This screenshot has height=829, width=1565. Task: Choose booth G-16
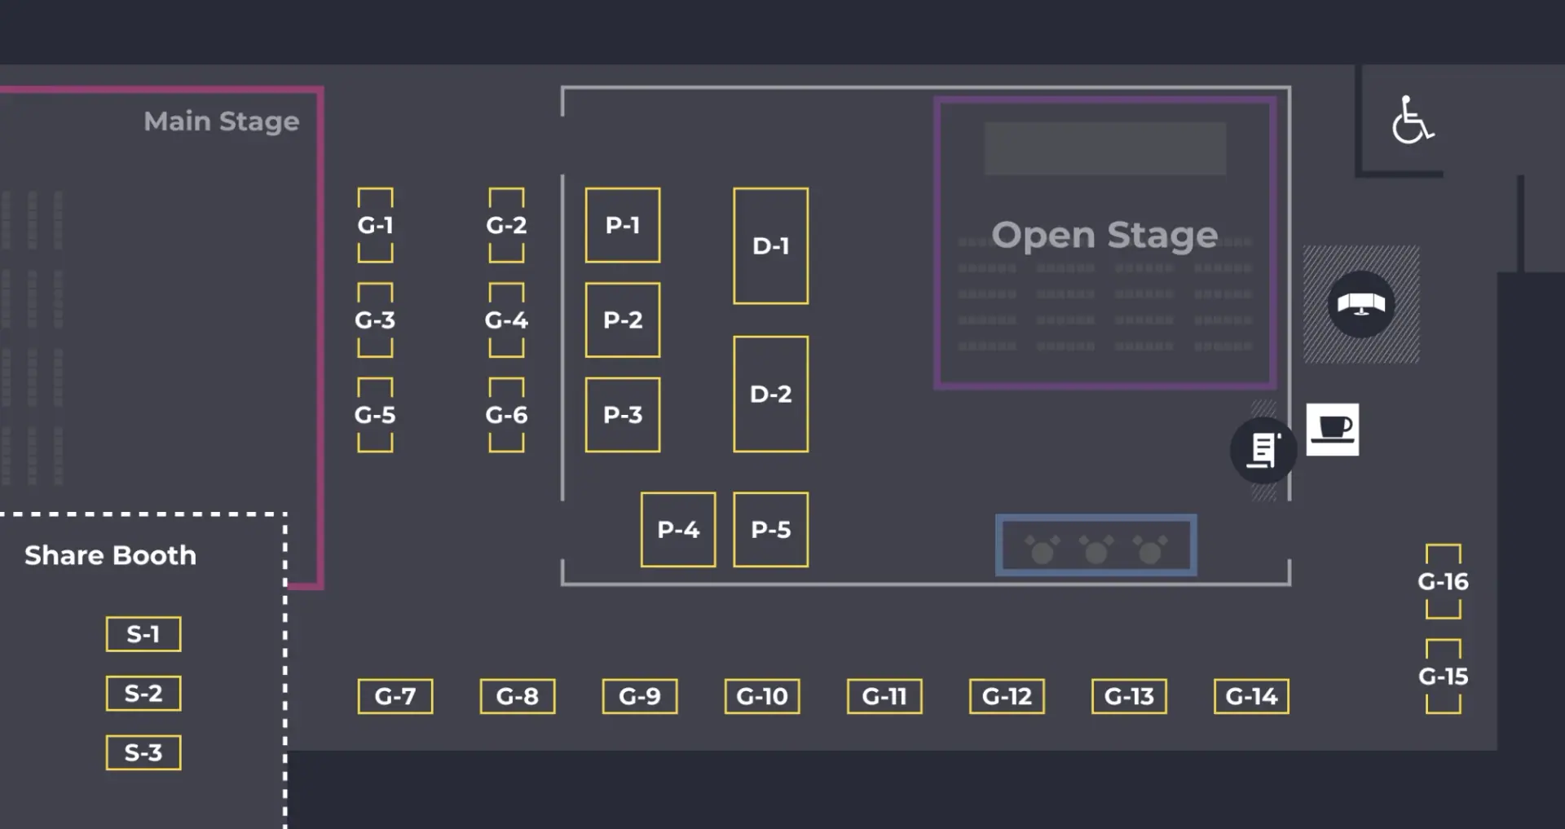pos(1444,582)
